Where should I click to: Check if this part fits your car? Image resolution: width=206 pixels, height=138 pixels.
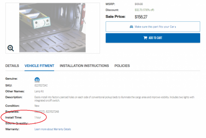tap(153, 27)
